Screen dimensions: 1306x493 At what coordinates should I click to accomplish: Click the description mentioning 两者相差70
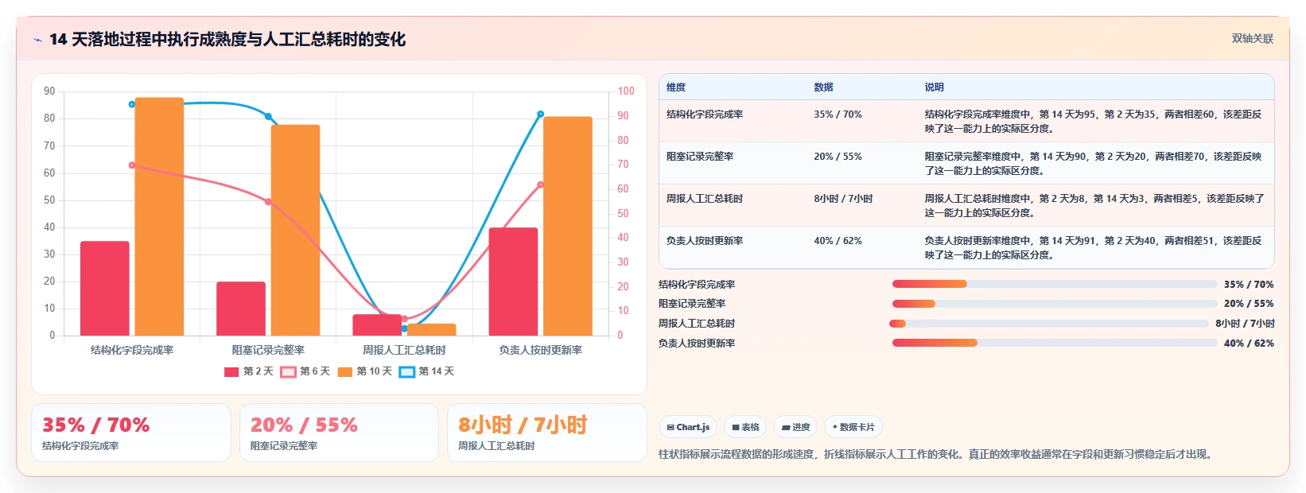(x=1093, y=164)
